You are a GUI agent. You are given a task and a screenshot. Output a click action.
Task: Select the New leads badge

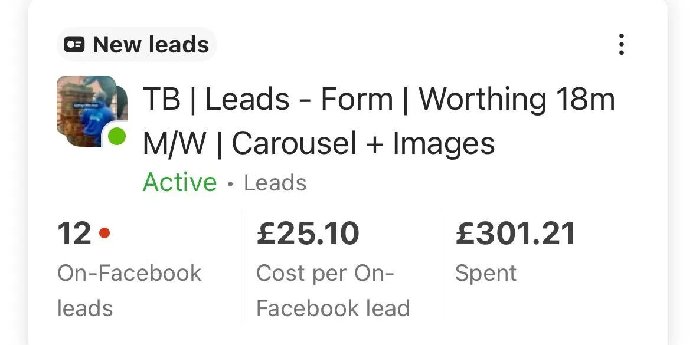(137, 44)
